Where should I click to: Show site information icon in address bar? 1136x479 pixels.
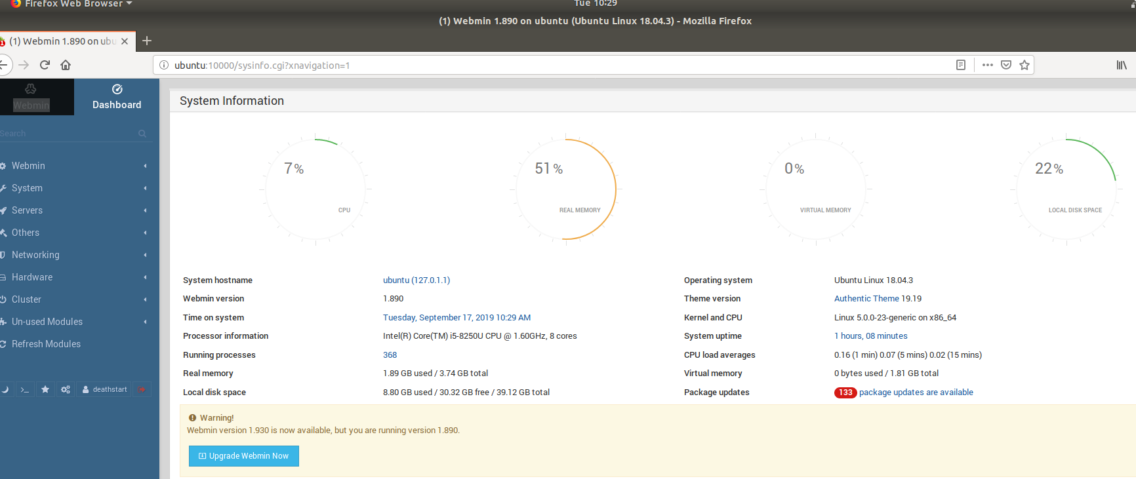[x=164, y=66]
